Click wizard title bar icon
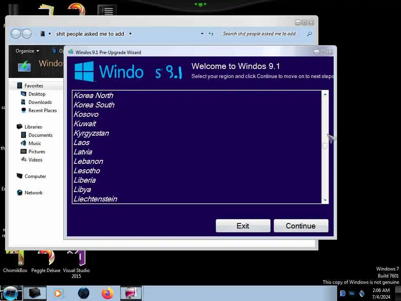This screenshot has width=401, height=301. point(71,52)
